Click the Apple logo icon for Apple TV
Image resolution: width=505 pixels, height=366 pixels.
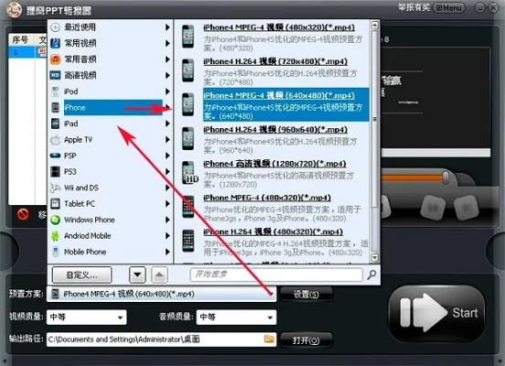coord(56,140)
